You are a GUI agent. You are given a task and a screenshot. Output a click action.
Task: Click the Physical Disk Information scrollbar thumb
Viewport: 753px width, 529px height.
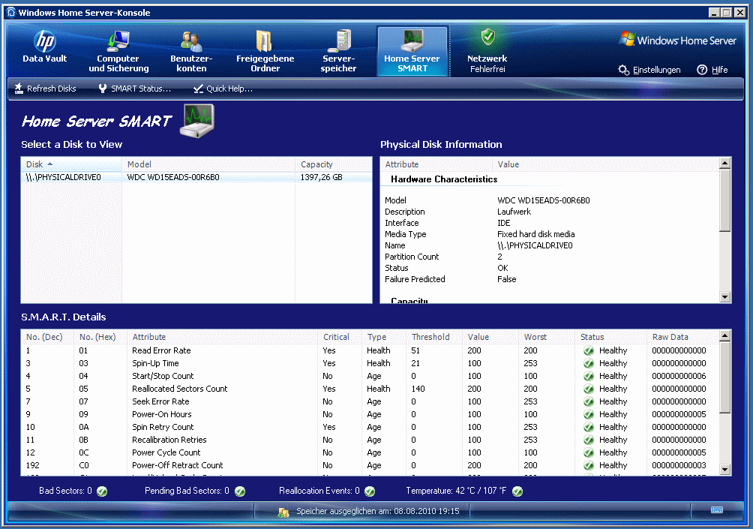tap(725, 200)
